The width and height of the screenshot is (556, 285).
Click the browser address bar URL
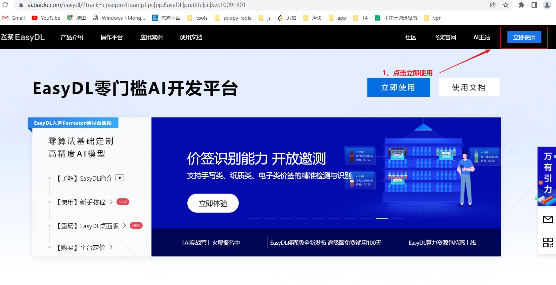pyautogui.click(x=137, y=5)
